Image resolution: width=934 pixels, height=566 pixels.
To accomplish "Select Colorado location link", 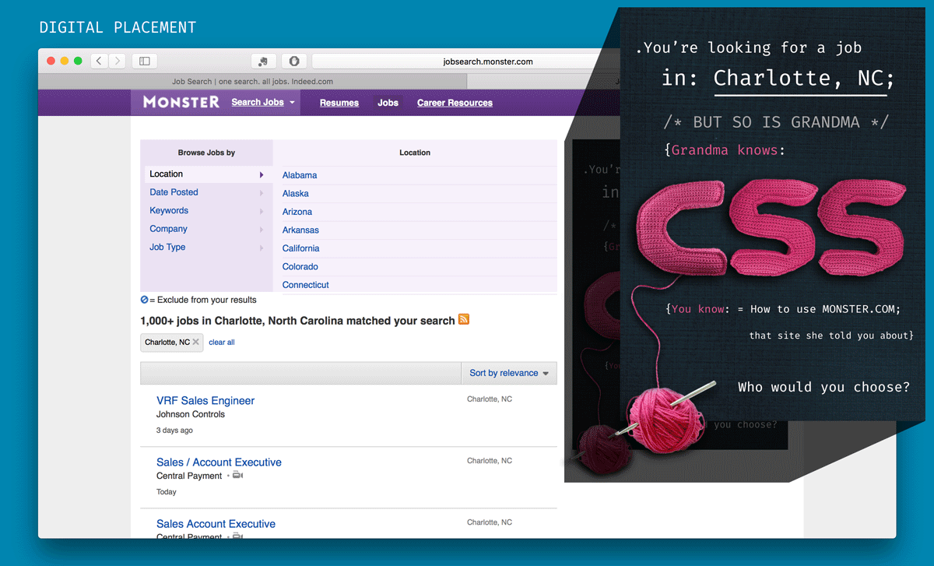I will (300, 266).
